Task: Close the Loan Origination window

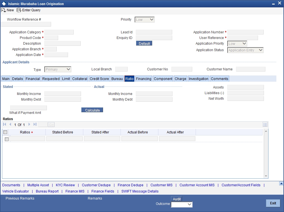Action: [x=280, y=3]
